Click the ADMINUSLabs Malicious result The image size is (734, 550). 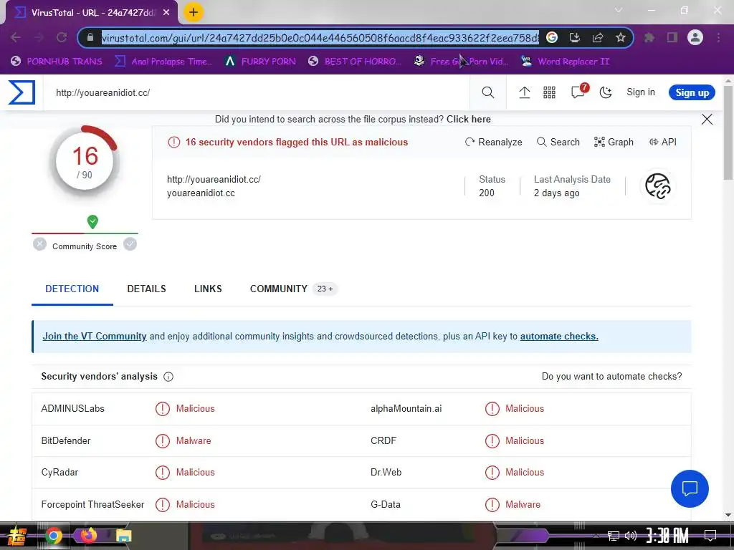(185, 409)
